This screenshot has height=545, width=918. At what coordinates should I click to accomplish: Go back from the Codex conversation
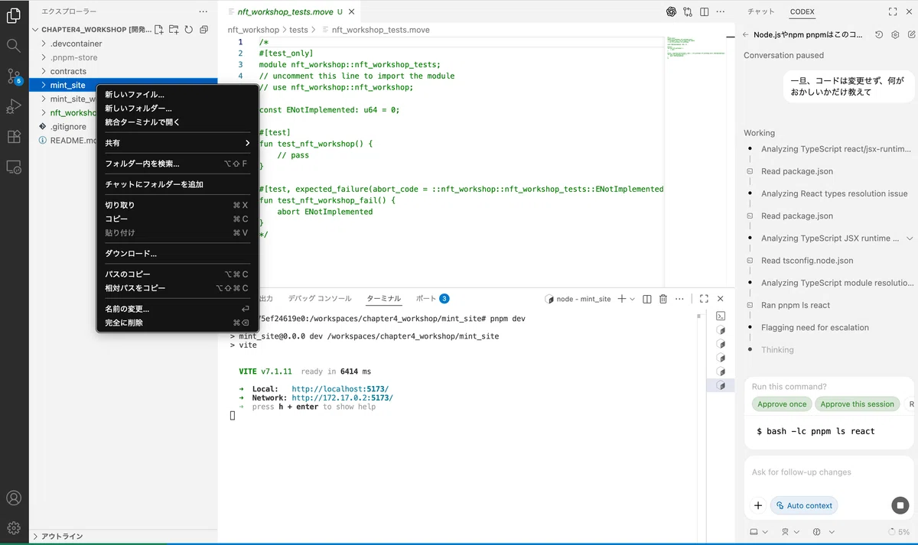[x=745, y=34]
